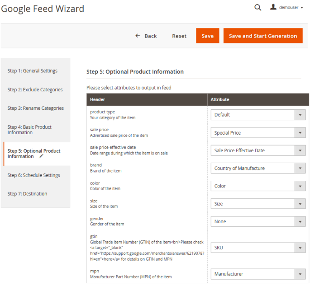Click Save and Start Generation
This screenshot has width=310, height=286.
(263, 36)
